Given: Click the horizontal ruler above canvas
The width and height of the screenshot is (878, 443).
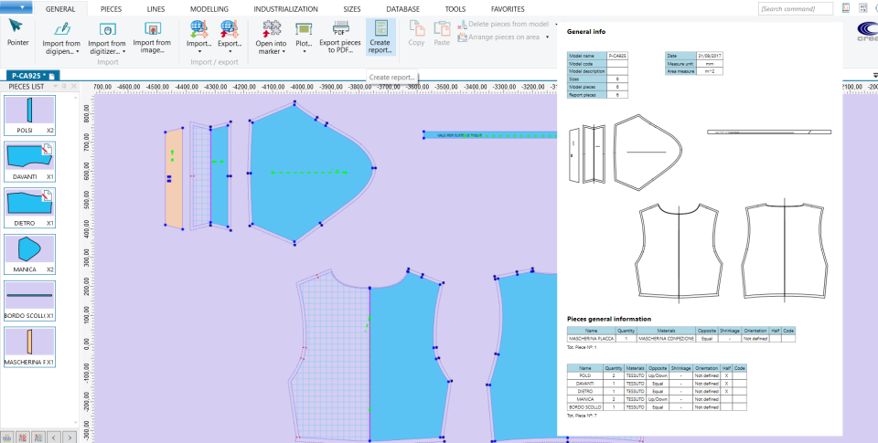Looking at the screenshot, I should pos(325,87).
